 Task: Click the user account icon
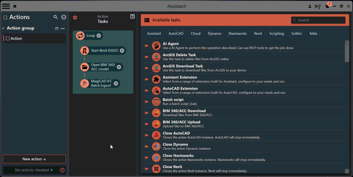point(310,6)
